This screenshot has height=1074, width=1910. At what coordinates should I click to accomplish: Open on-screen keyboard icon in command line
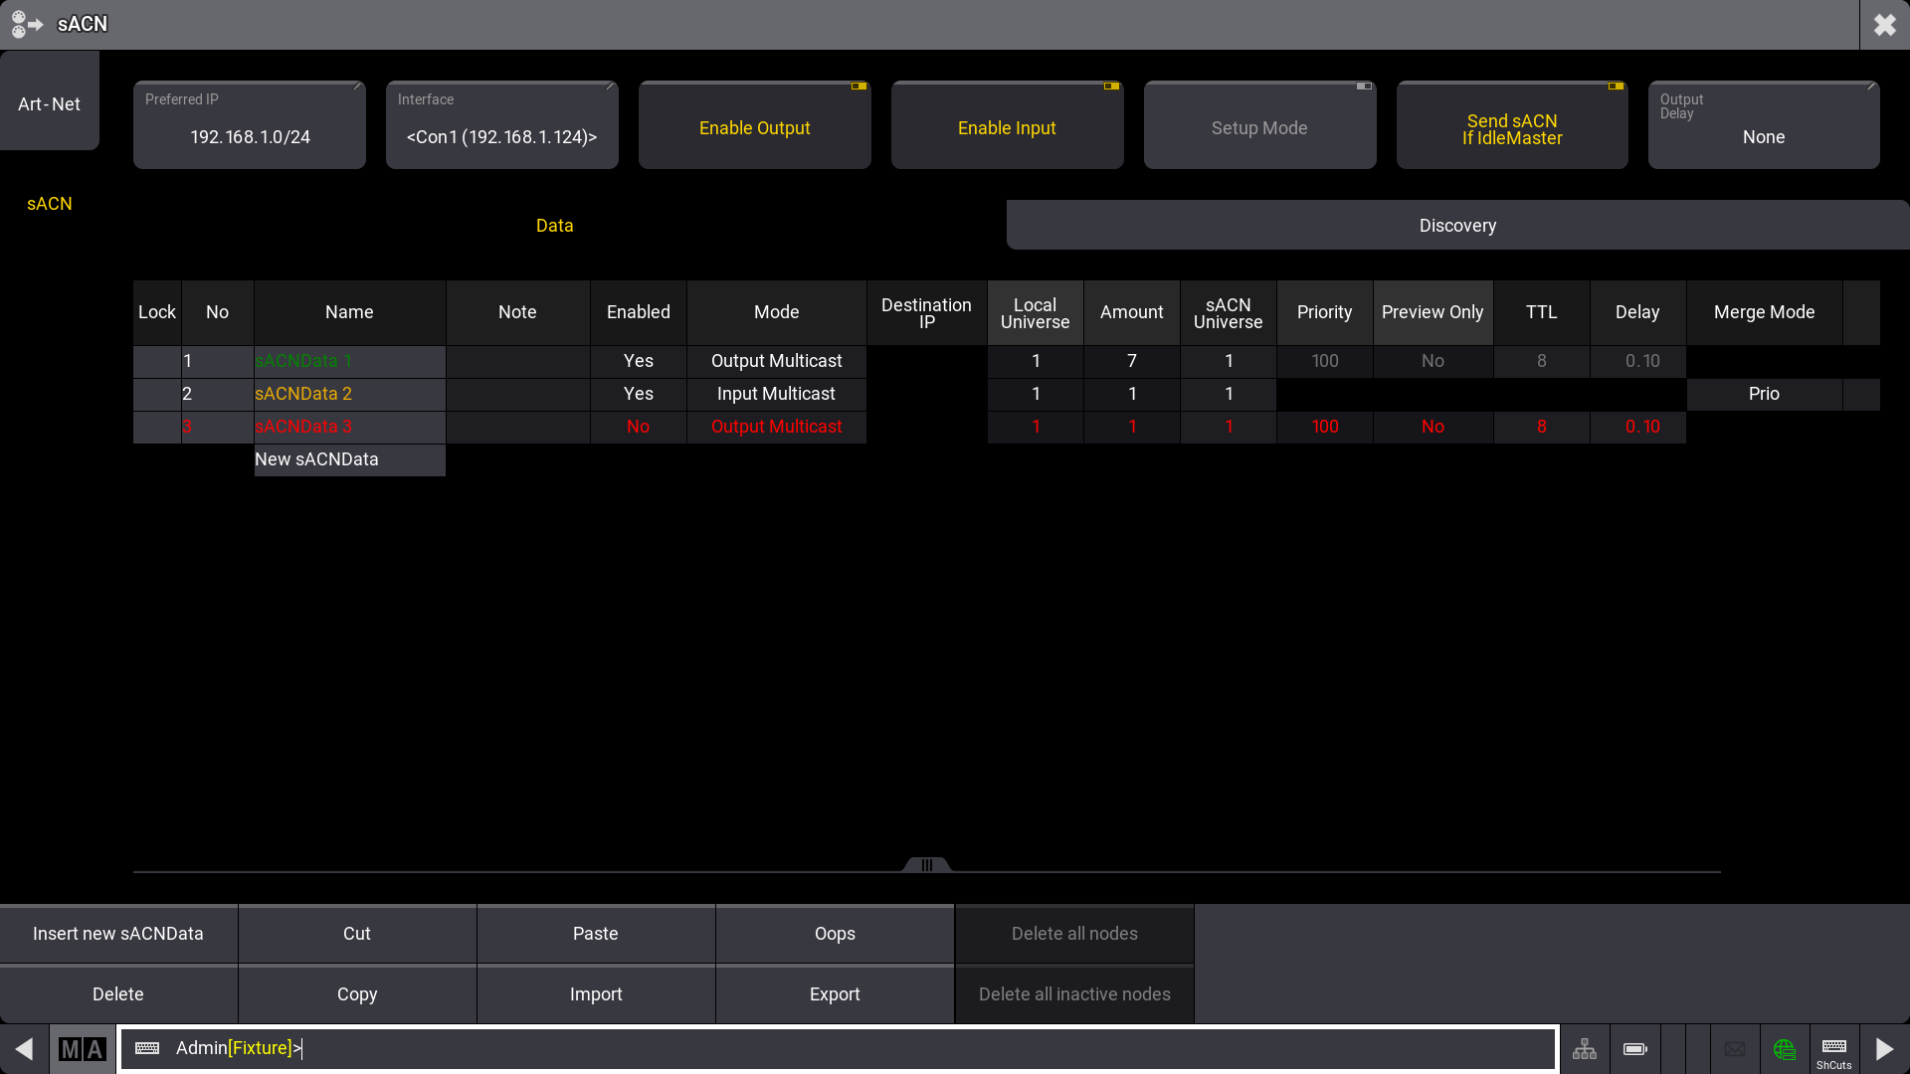coord(147,1048)
